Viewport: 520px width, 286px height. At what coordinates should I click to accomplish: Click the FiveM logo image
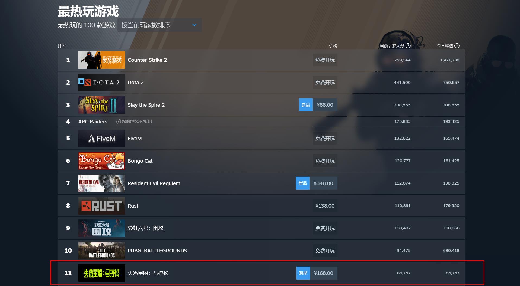(102, 138)
